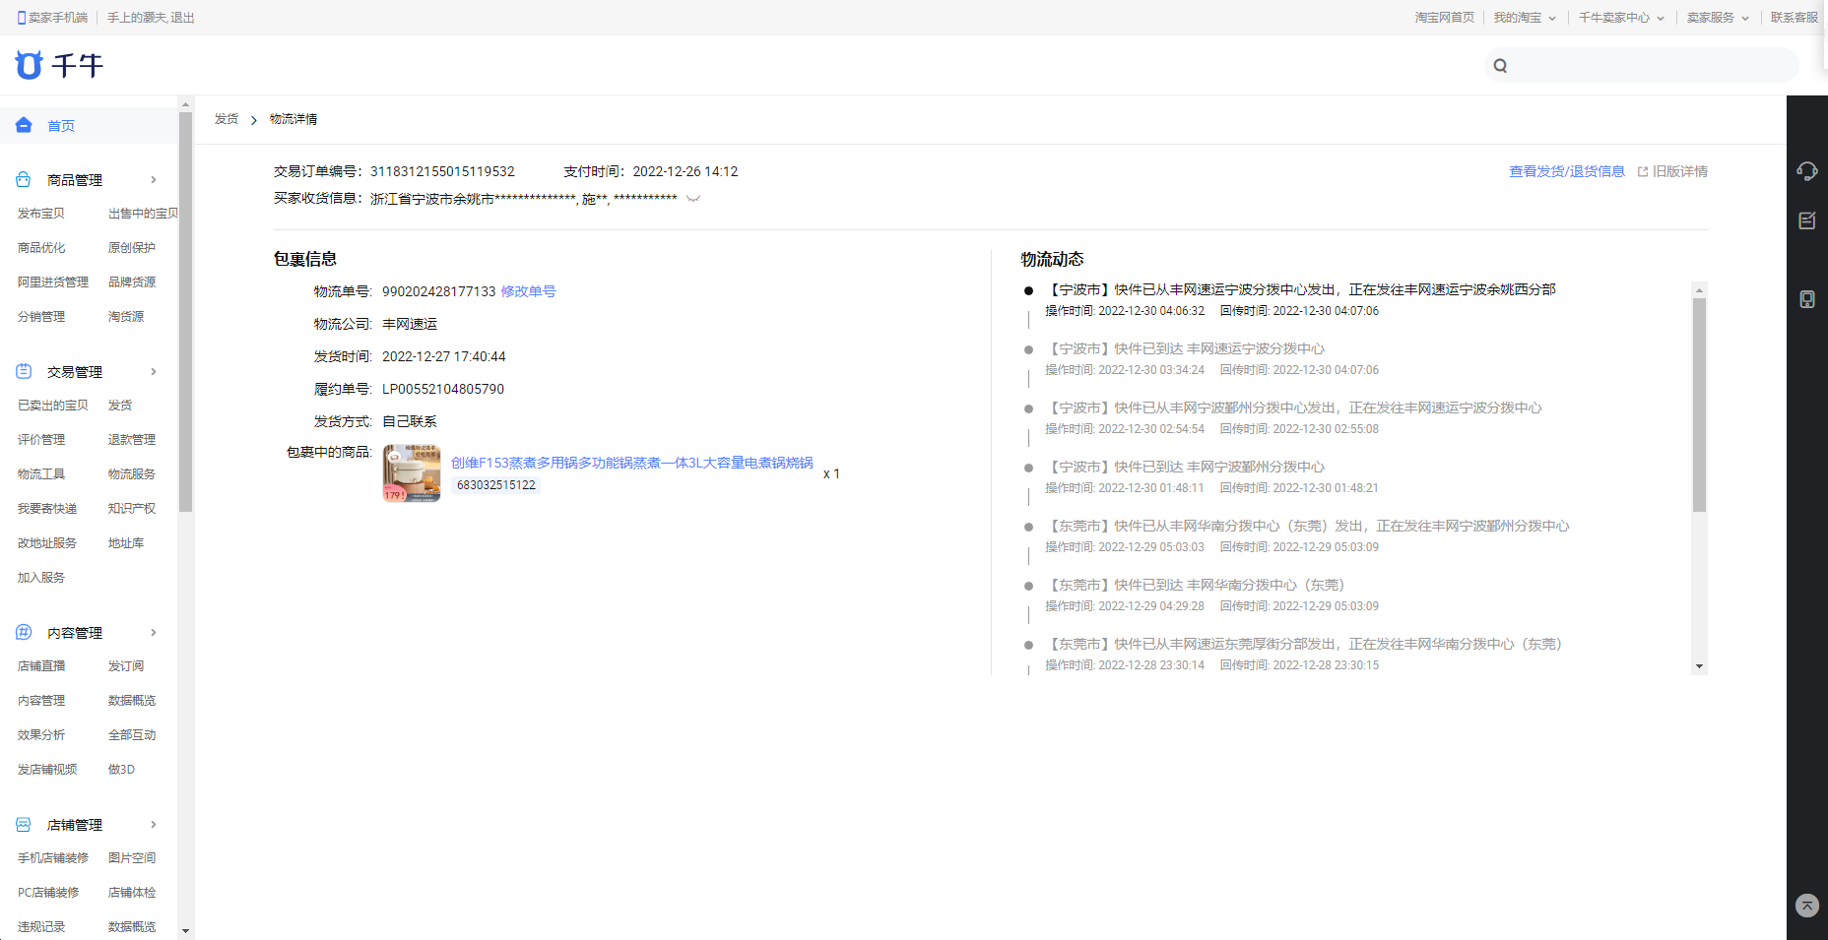Open 地址库 menu item
Viewport: 1828px width, 940px height.
126,543
